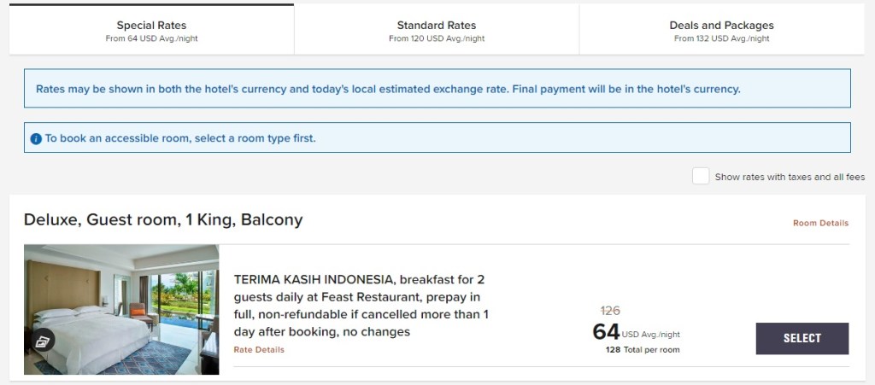Open the Standard Rates tab

[x=437, y=31]
